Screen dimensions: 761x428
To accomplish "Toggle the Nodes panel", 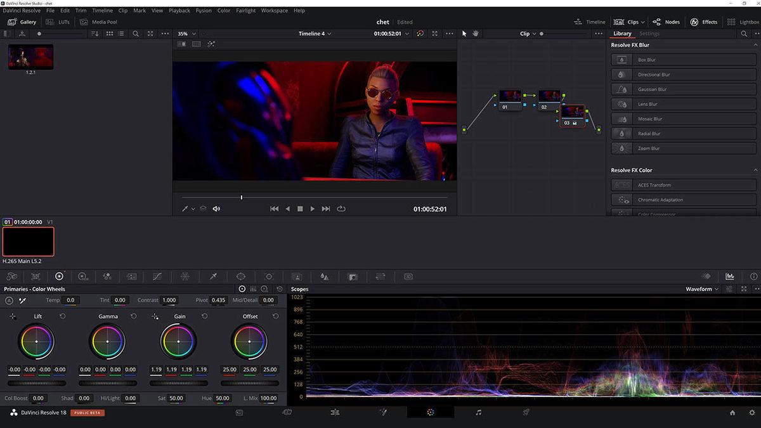I will coord(667,22).
